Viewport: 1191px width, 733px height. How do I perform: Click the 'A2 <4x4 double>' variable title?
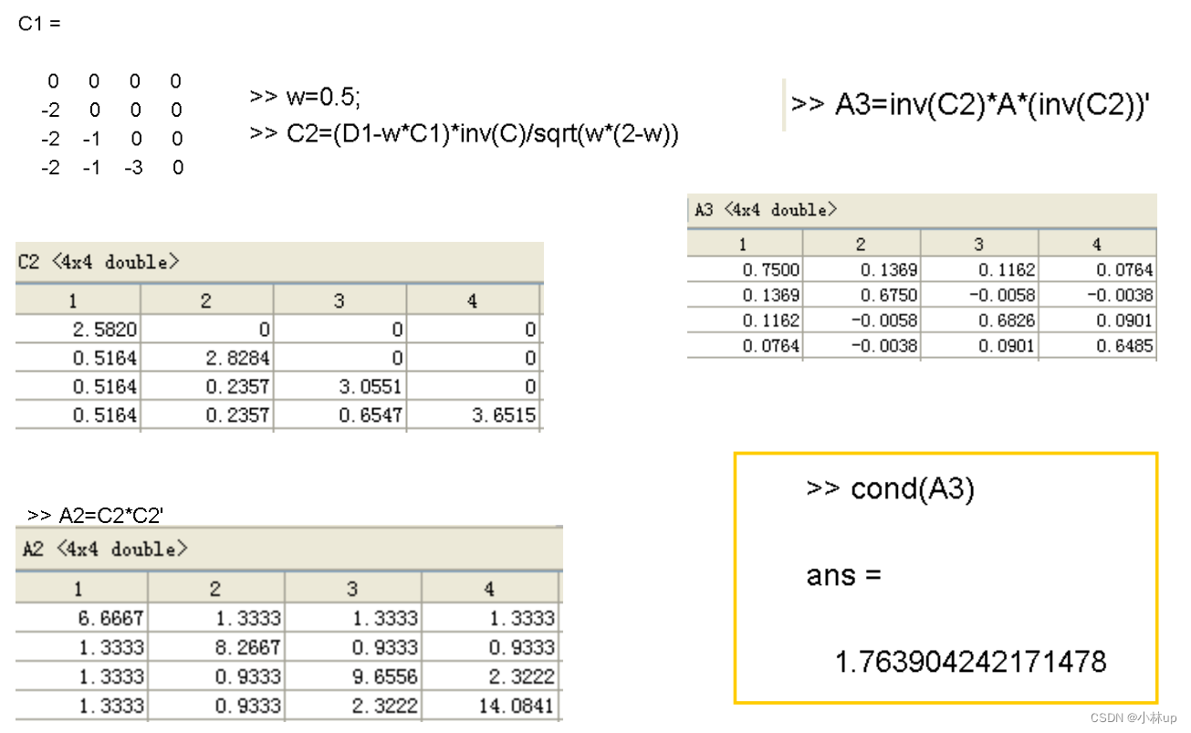[x=105, y=549]
